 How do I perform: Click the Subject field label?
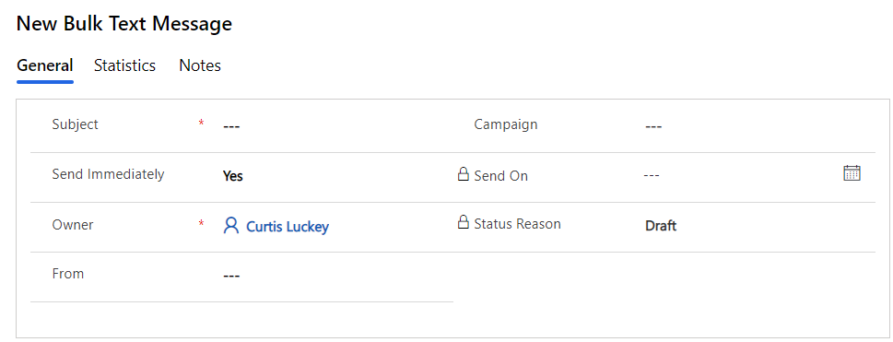point(76,124)
